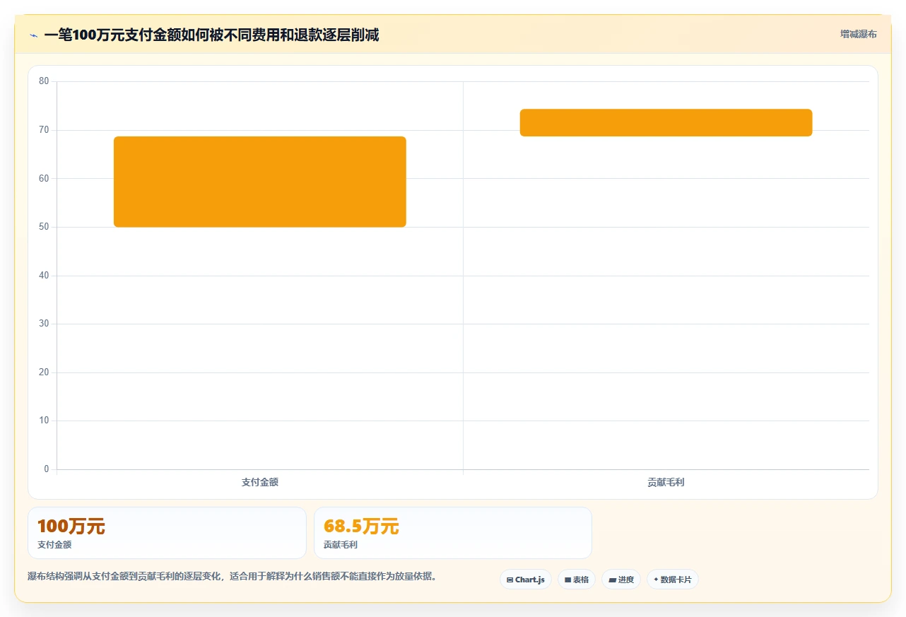906x617 pixels.
Task: Click the 贡献毛利 x-axis label
Action: 666,482
